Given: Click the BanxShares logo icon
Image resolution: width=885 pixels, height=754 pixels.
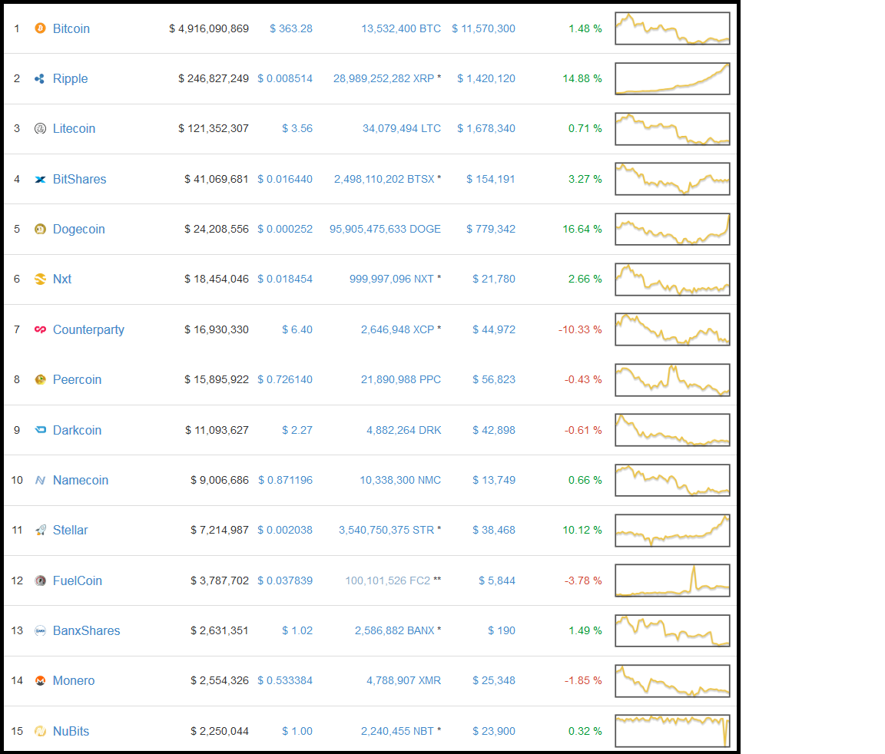Looking at the screenshot, I should 40,630.
